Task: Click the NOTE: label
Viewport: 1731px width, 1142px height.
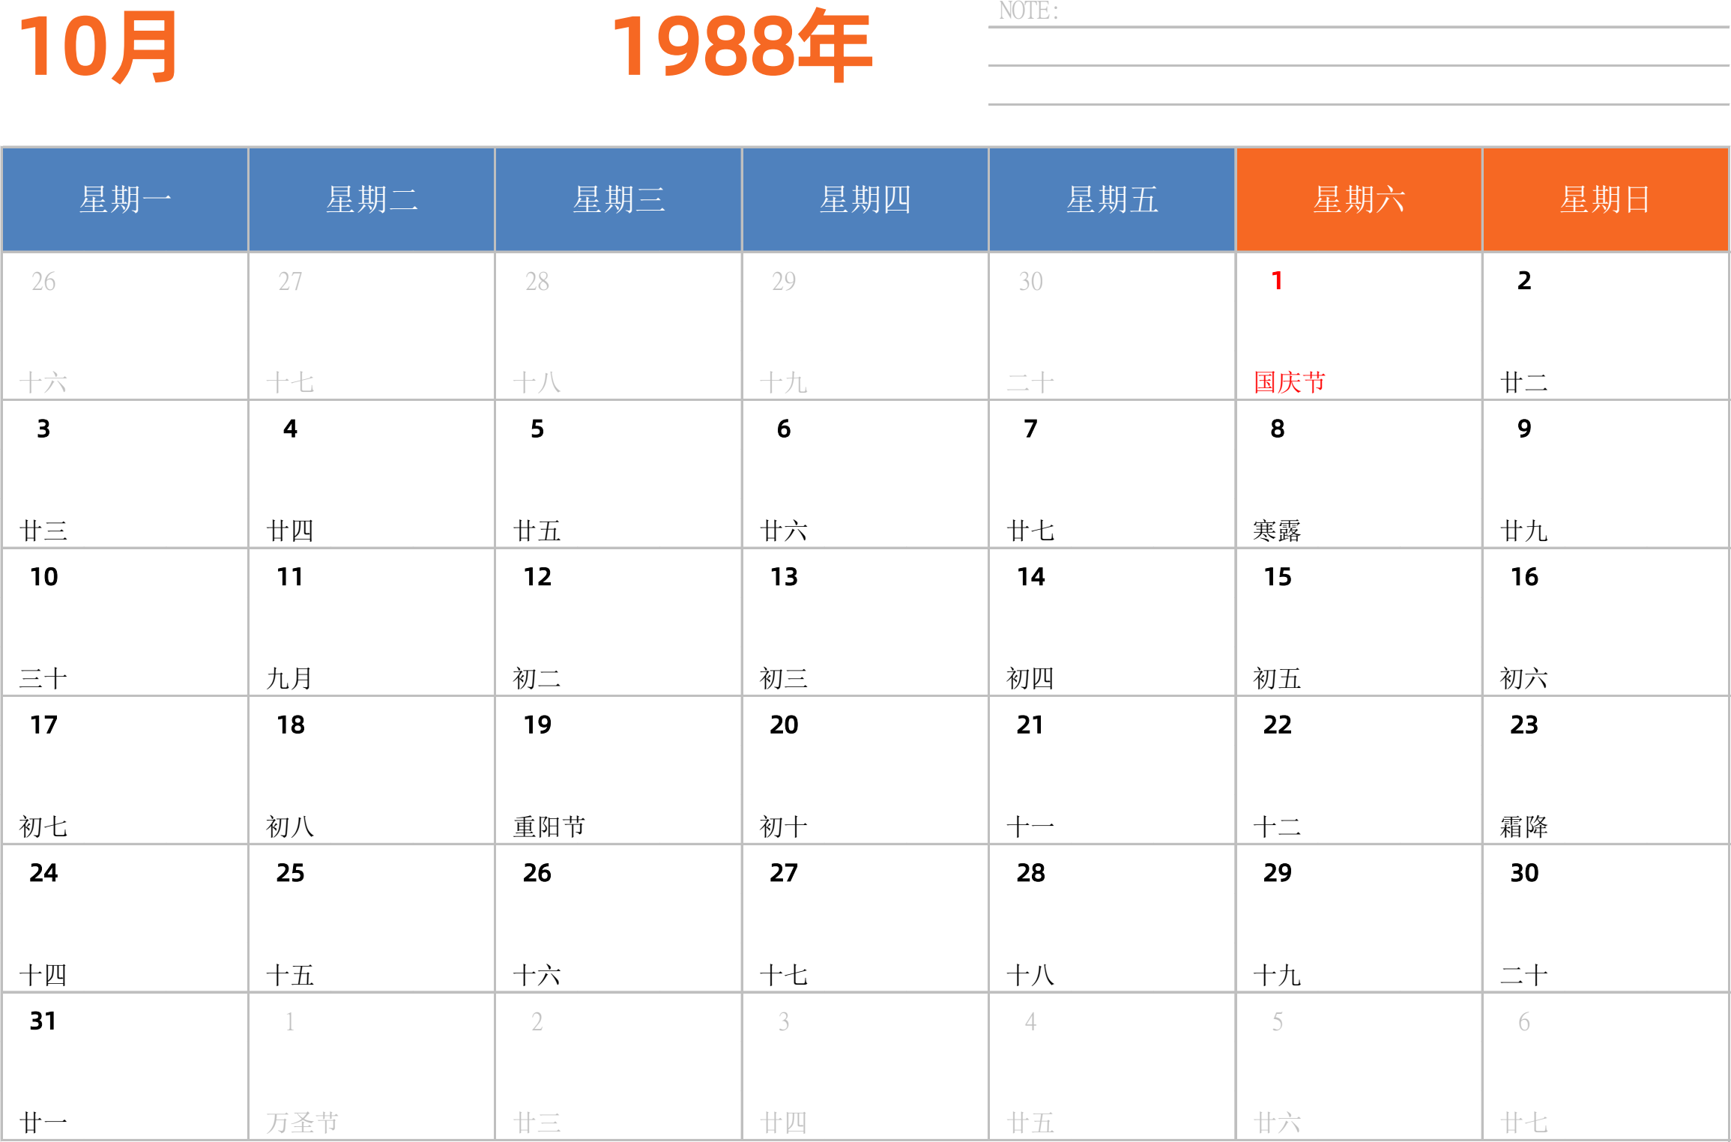Action: tap(1028, 11)
